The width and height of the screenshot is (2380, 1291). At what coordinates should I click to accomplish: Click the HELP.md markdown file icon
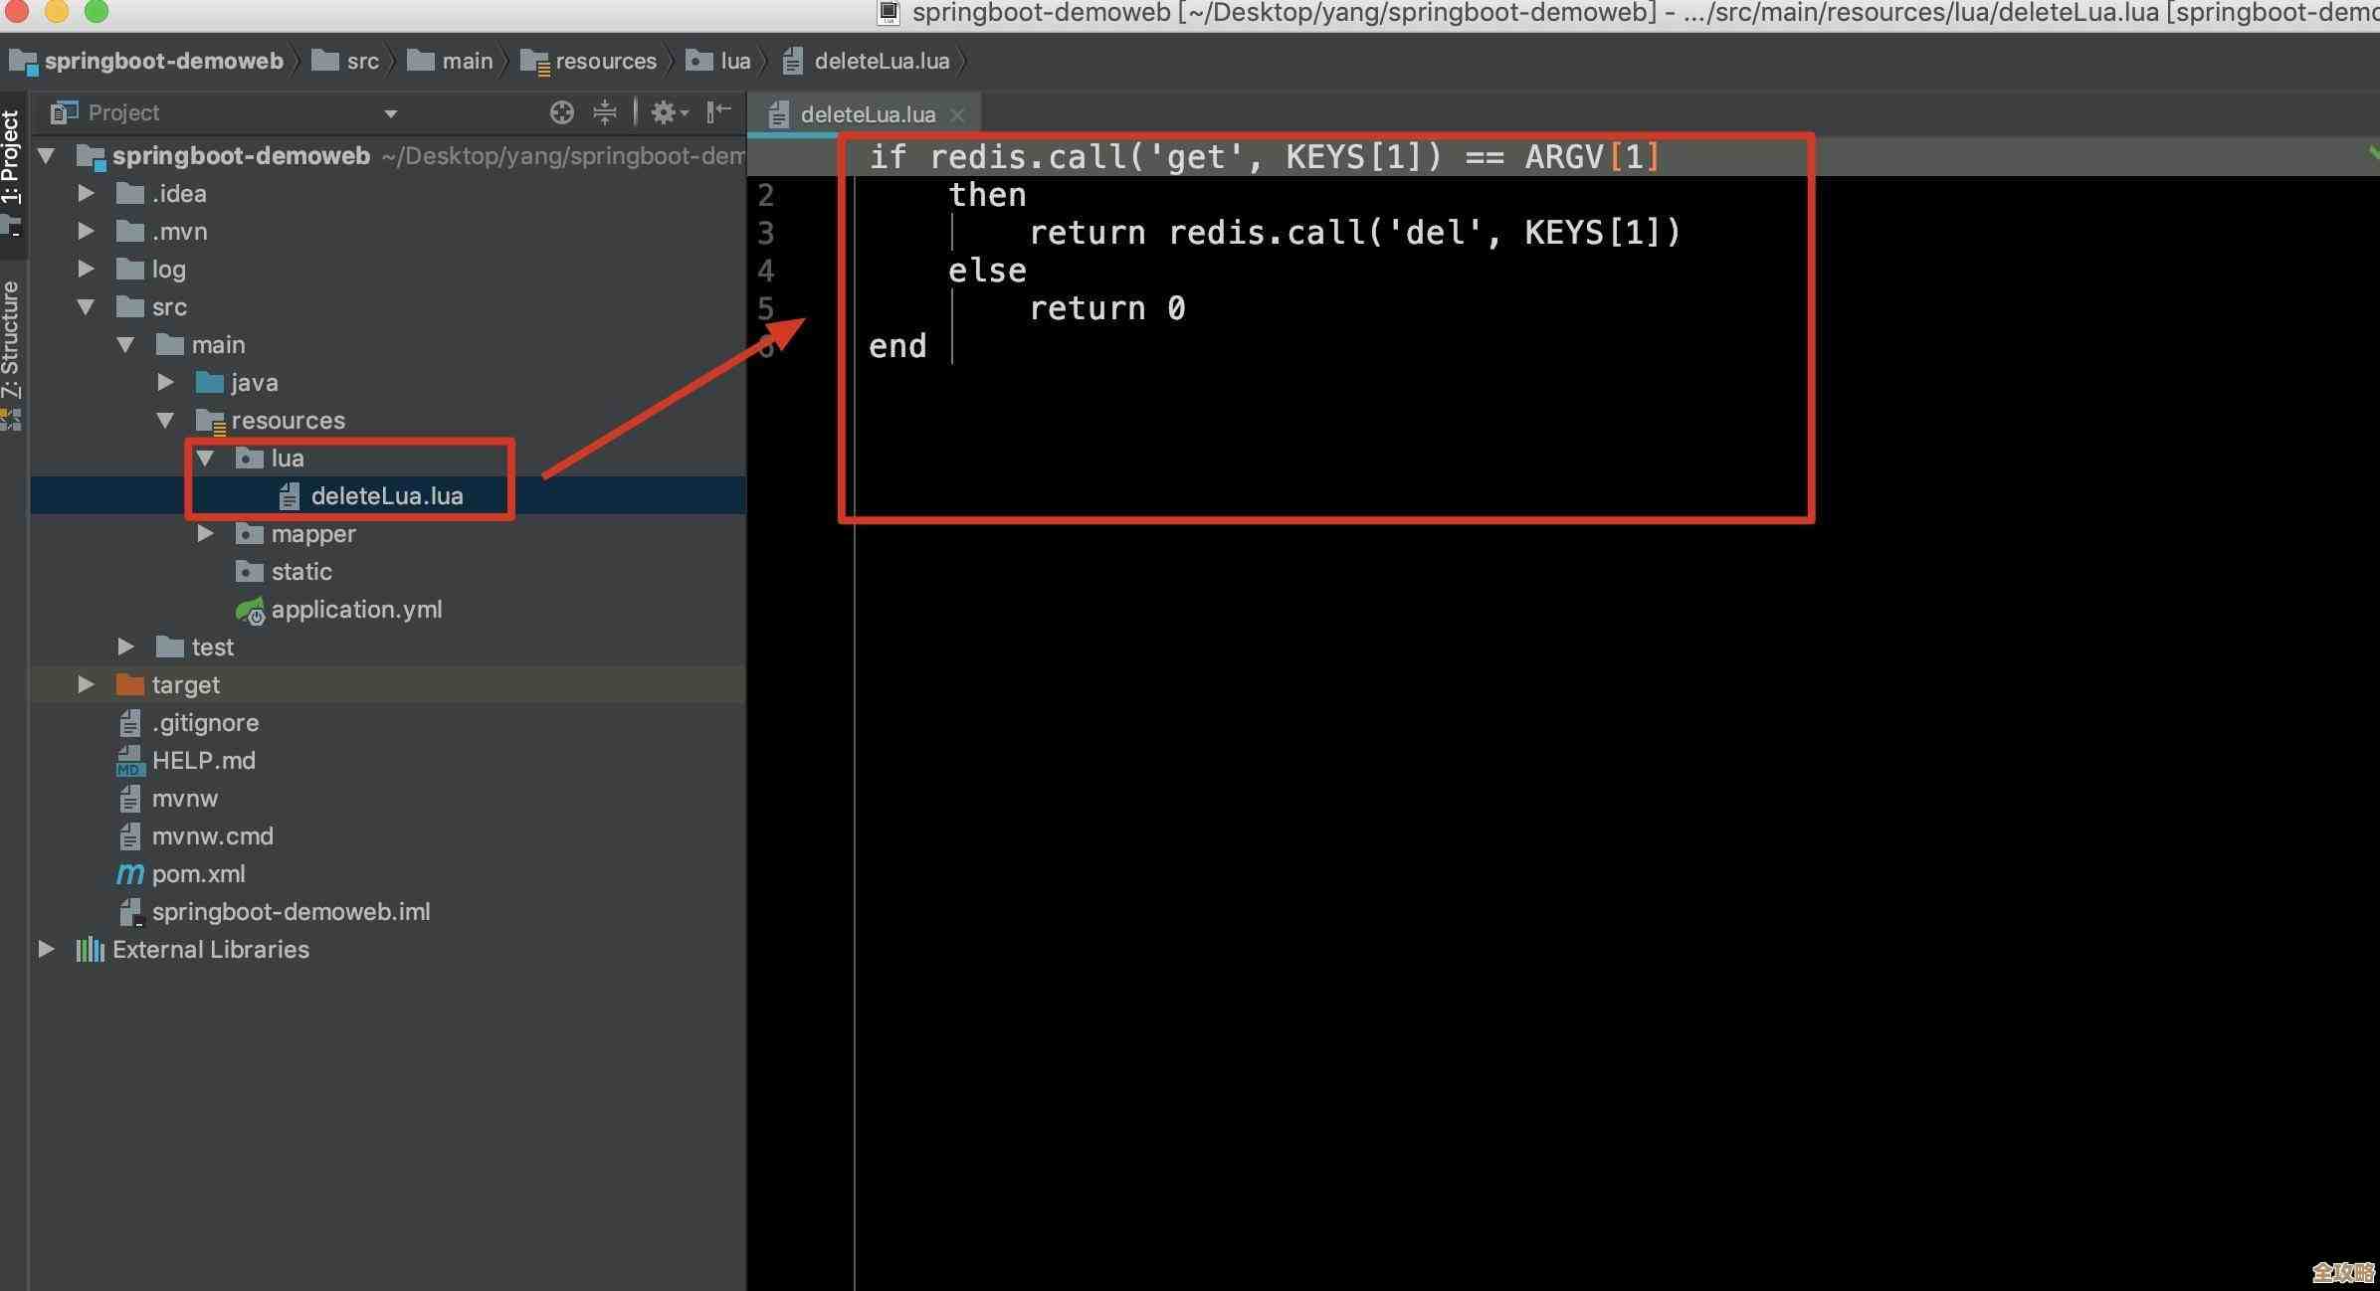point(129,761)
